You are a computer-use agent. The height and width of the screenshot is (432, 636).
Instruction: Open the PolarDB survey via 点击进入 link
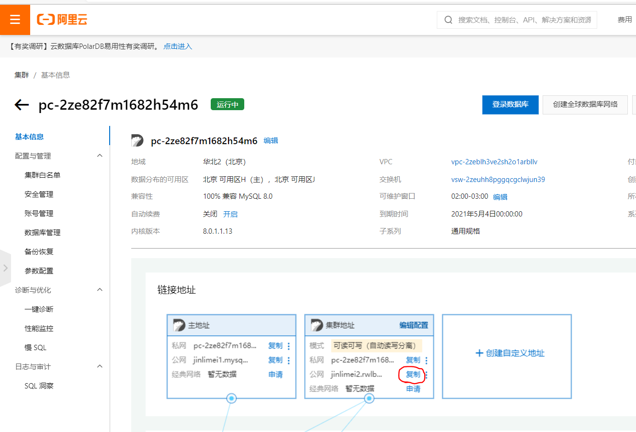[177, 46]
